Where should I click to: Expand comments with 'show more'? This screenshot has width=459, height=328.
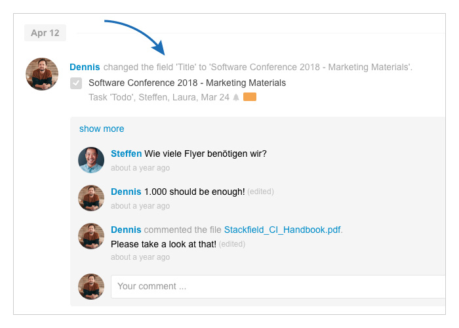(102, 129)
